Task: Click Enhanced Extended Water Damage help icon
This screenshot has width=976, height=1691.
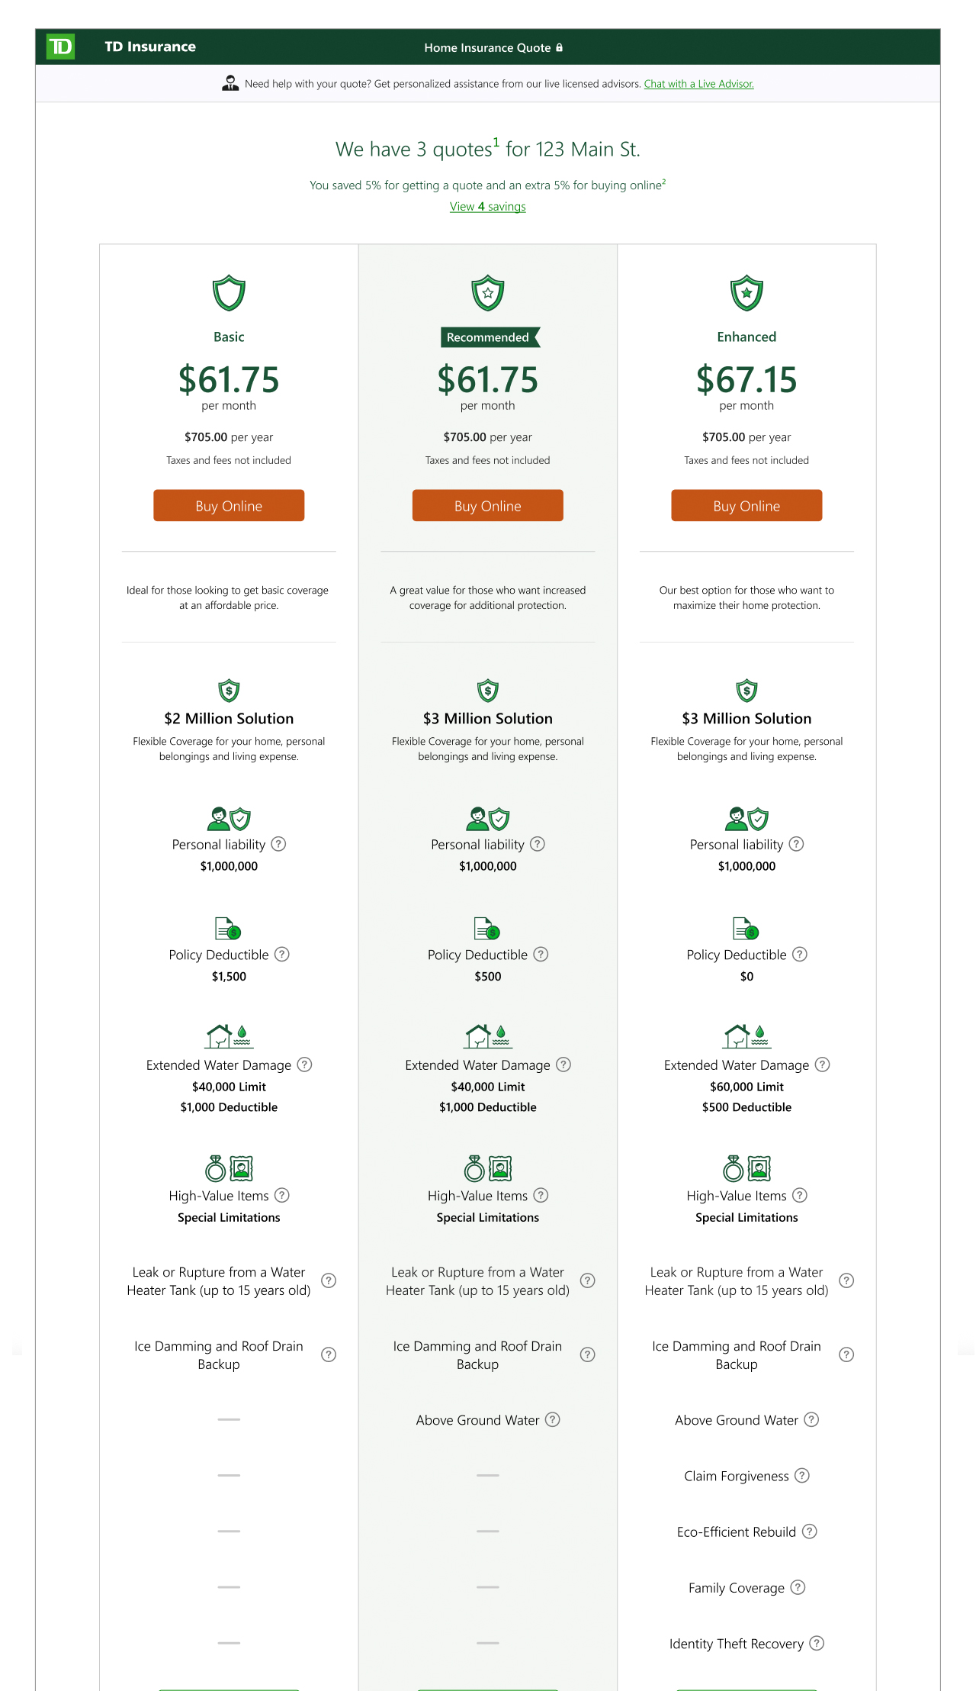Action: point(822,1065)
